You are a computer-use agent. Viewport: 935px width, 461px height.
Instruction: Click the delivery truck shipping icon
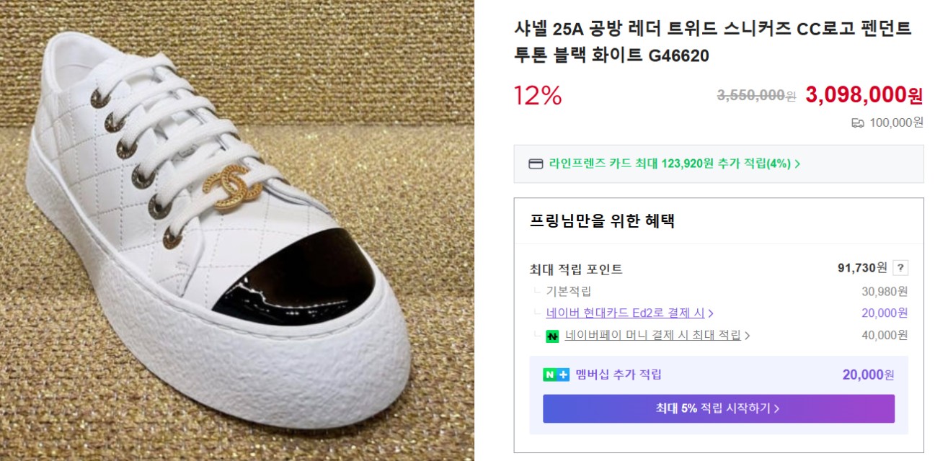858,123
